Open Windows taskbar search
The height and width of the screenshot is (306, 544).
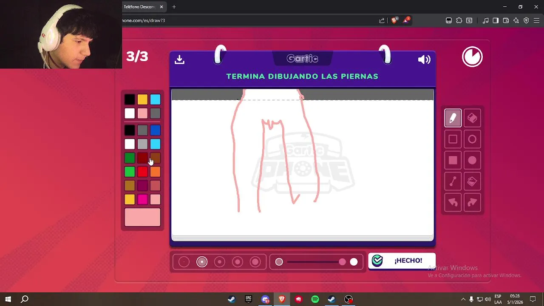click(25, 299)
